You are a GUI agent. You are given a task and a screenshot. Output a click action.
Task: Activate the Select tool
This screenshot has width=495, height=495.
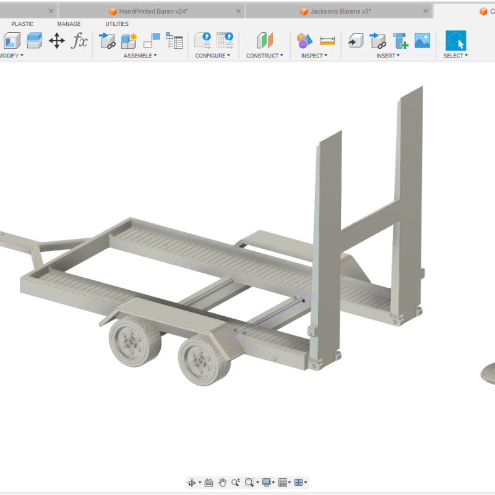point(455,41)
